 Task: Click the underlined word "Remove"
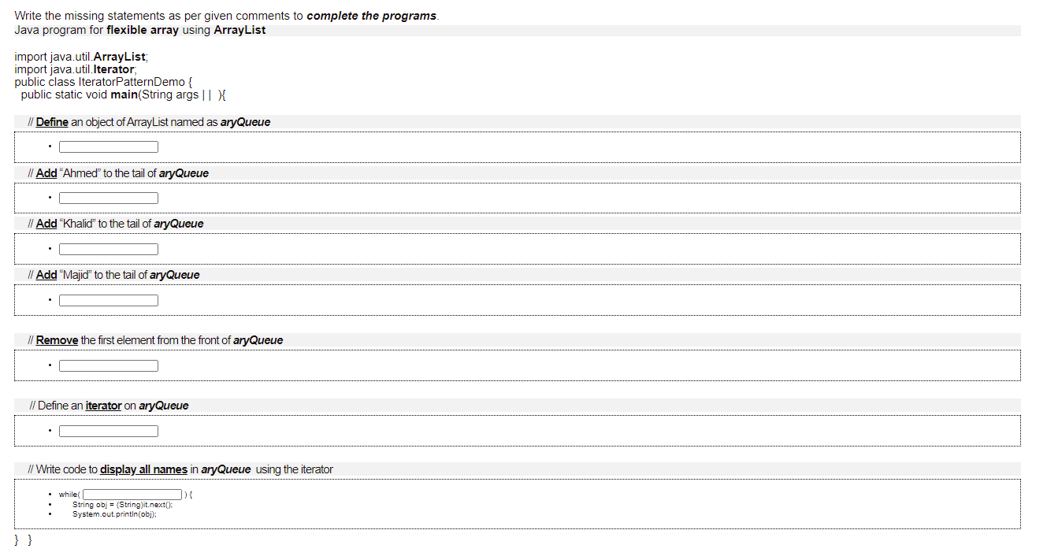click(x=57, y=339)
